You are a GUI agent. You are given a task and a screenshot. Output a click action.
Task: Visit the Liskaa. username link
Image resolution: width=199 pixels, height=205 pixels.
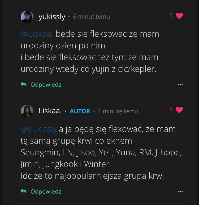pyautogui.click(x=50, y=111)
